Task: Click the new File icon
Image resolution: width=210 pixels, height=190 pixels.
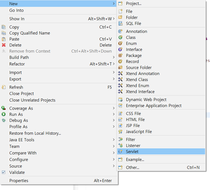Action: tap(120, 11)
